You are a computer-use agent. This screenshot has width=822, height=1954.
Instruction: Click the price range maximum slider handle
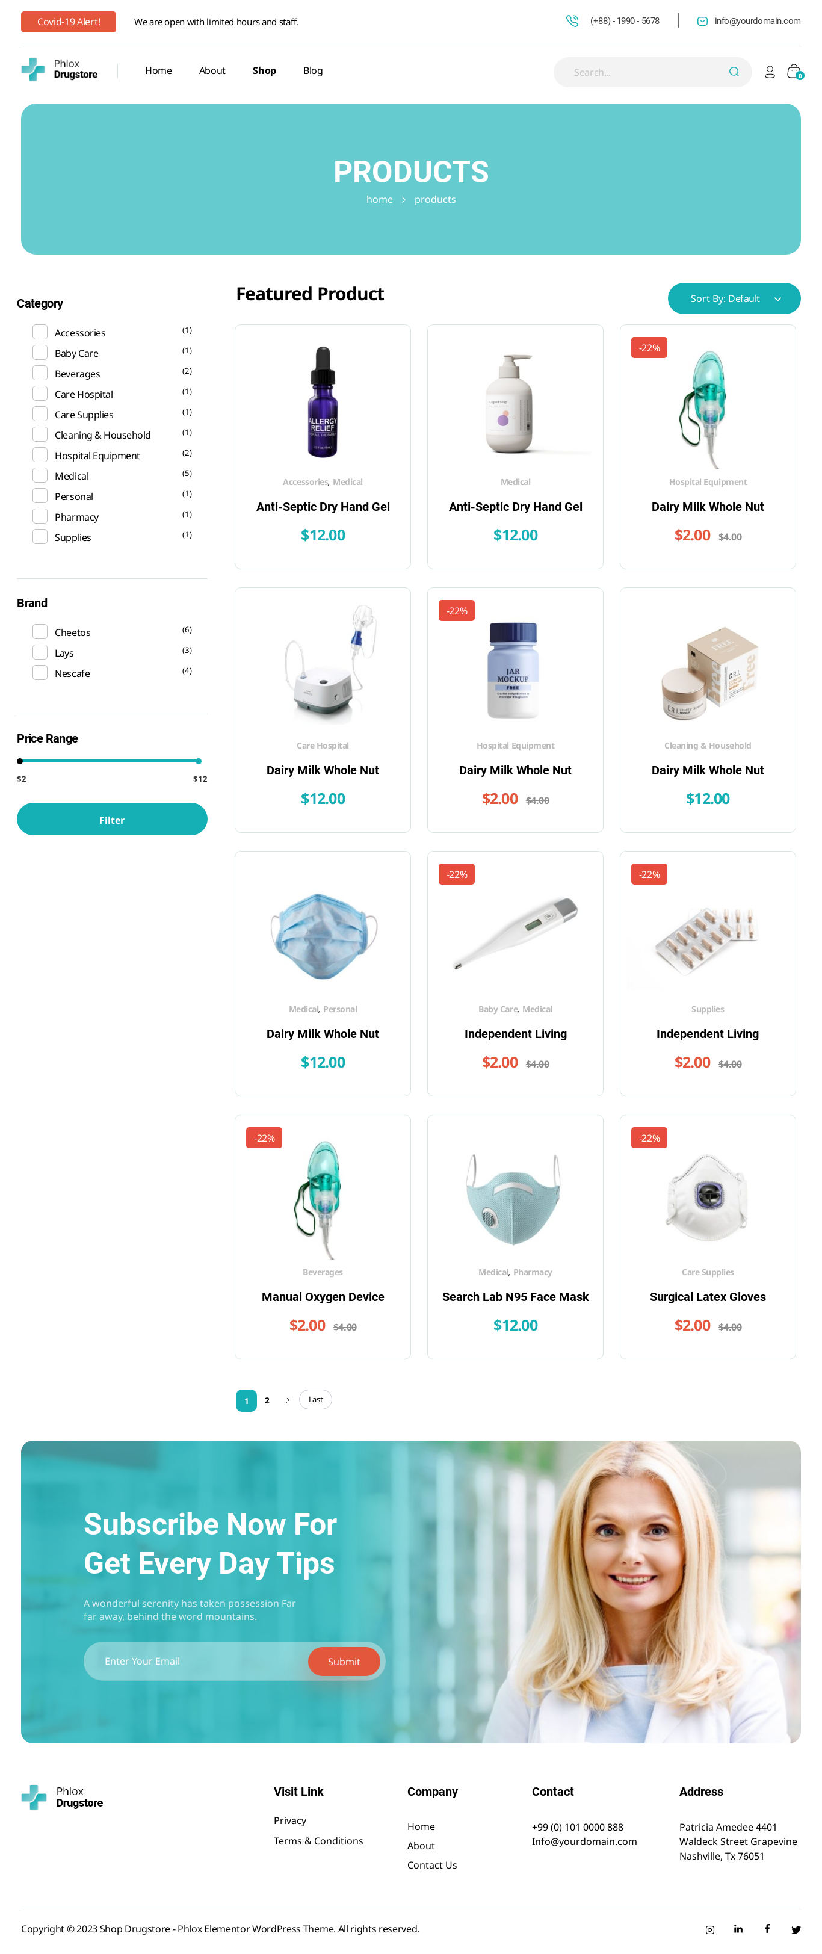pos(199,761)
